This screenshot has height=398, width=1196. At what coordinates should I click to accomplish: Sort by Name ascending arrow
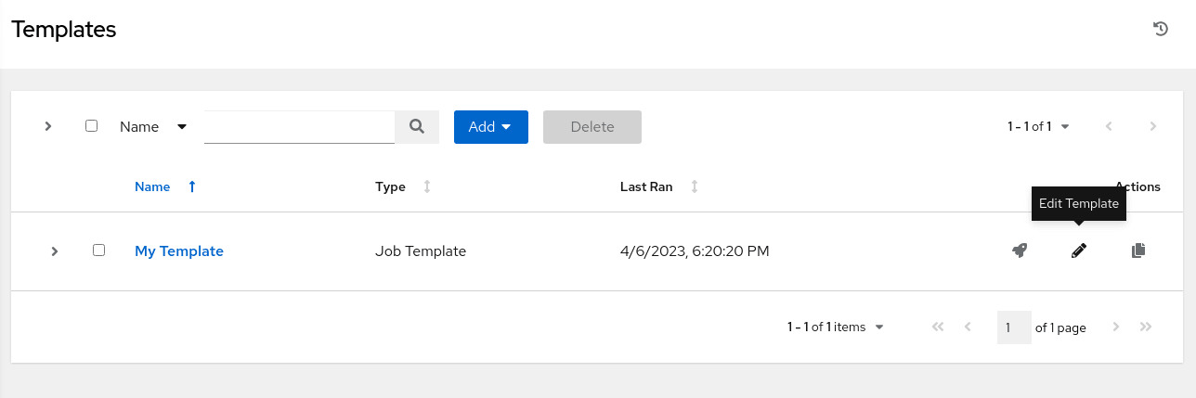[192, 186]
